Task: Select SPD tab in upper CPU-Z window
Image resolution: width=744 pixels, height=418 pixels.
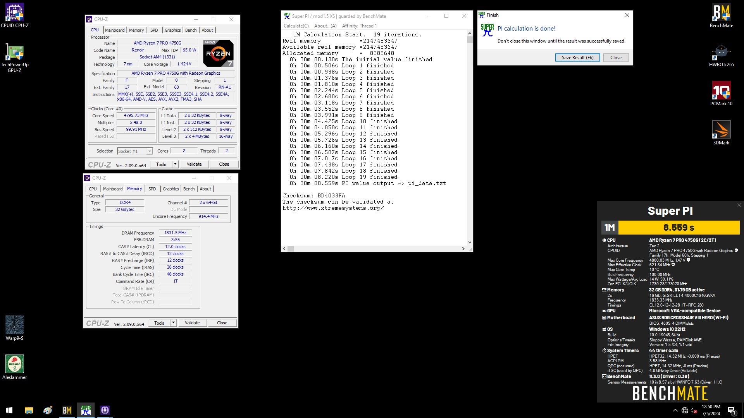Action: [x=154, y=30]
